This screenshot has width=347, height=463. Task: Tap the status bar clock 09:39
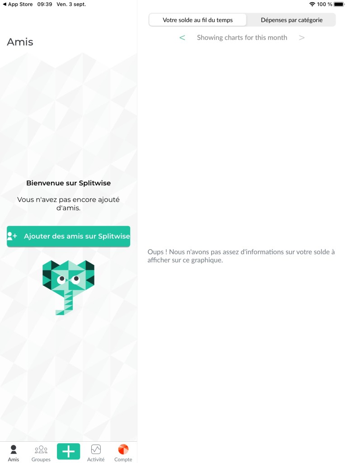45,4
